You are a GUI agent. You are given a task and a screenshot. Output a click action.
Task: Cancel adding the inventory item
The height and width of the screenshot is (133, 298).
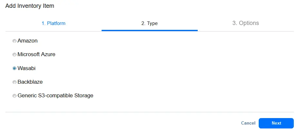coord(248,123)
